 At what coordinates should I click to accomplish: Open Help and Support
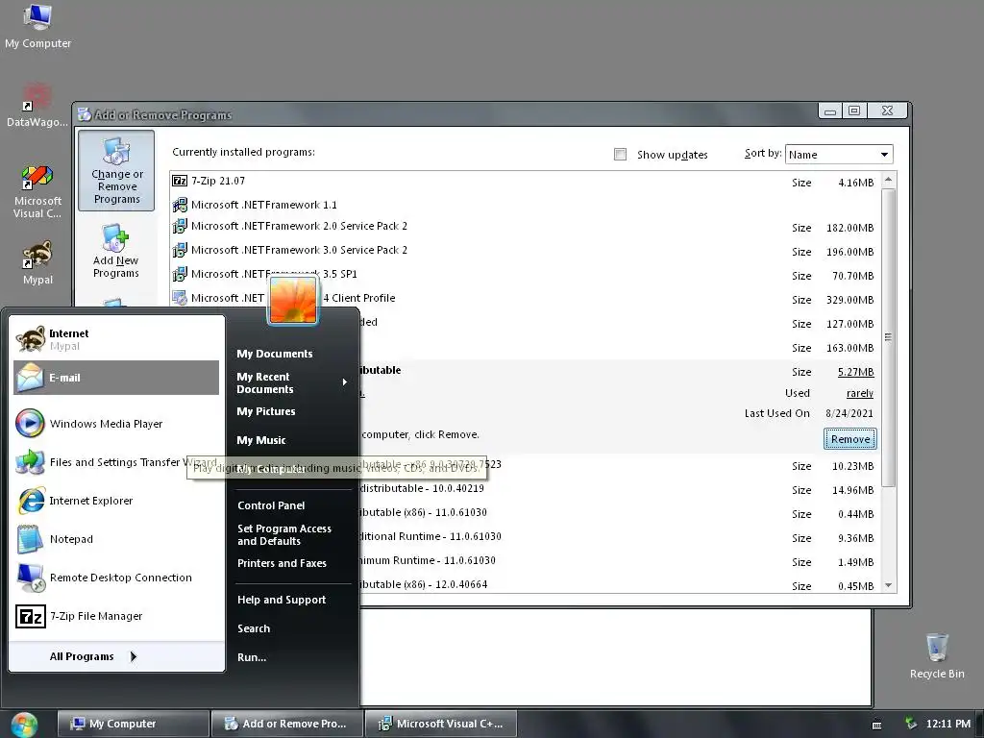282,600
